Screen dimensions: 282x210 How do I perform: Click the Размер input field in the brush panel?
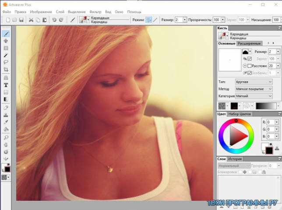(272, 52)
